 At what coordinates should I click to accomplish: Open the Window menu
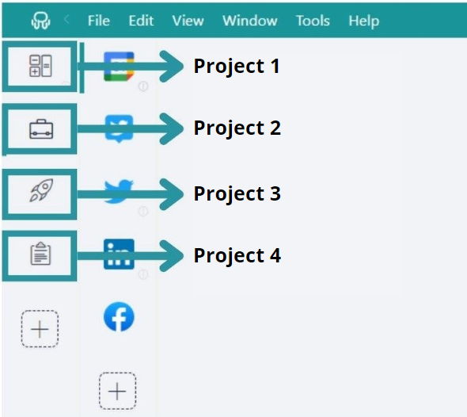(x=249, y=21)
